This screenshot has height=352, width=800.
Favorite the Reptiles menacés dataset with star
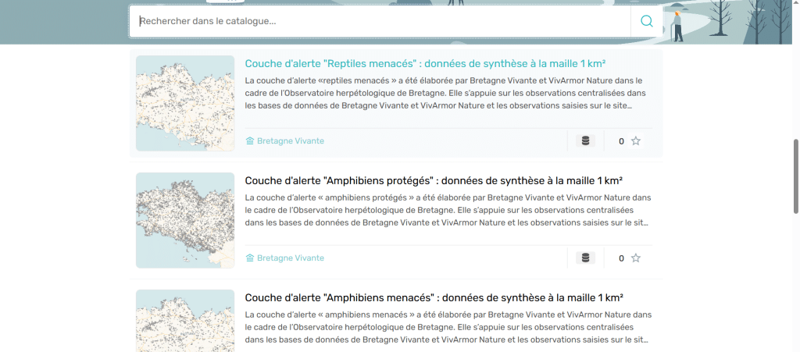tap(636, 141)
